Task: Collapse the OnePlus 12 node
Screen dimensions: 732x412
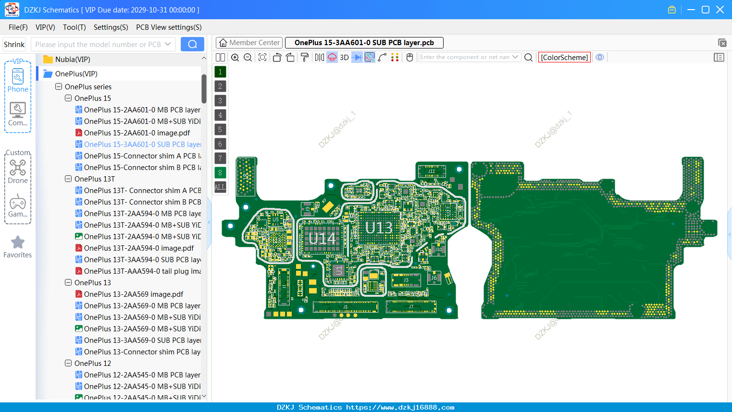Action: pos(68,364)
